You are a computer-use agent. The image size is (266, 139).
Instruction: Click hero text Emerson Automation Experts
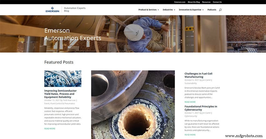pyautogui.click(x=73, y=34)
